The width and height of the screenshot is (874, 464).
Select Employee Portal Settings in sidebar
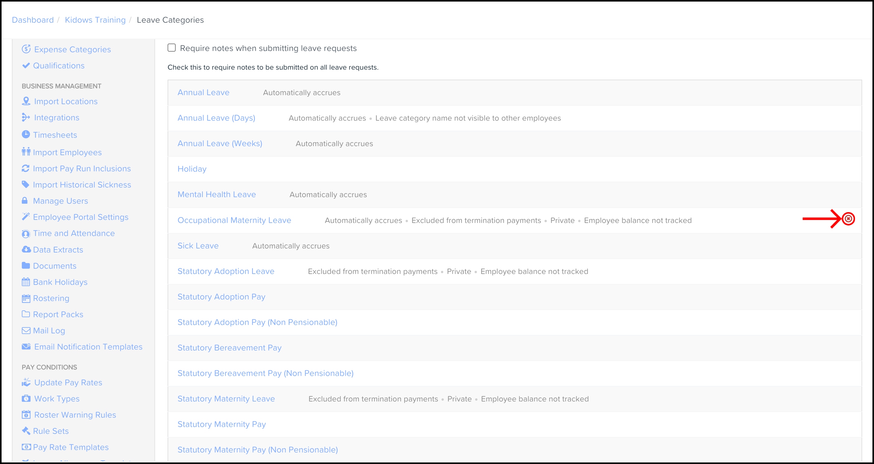[80, 217]
